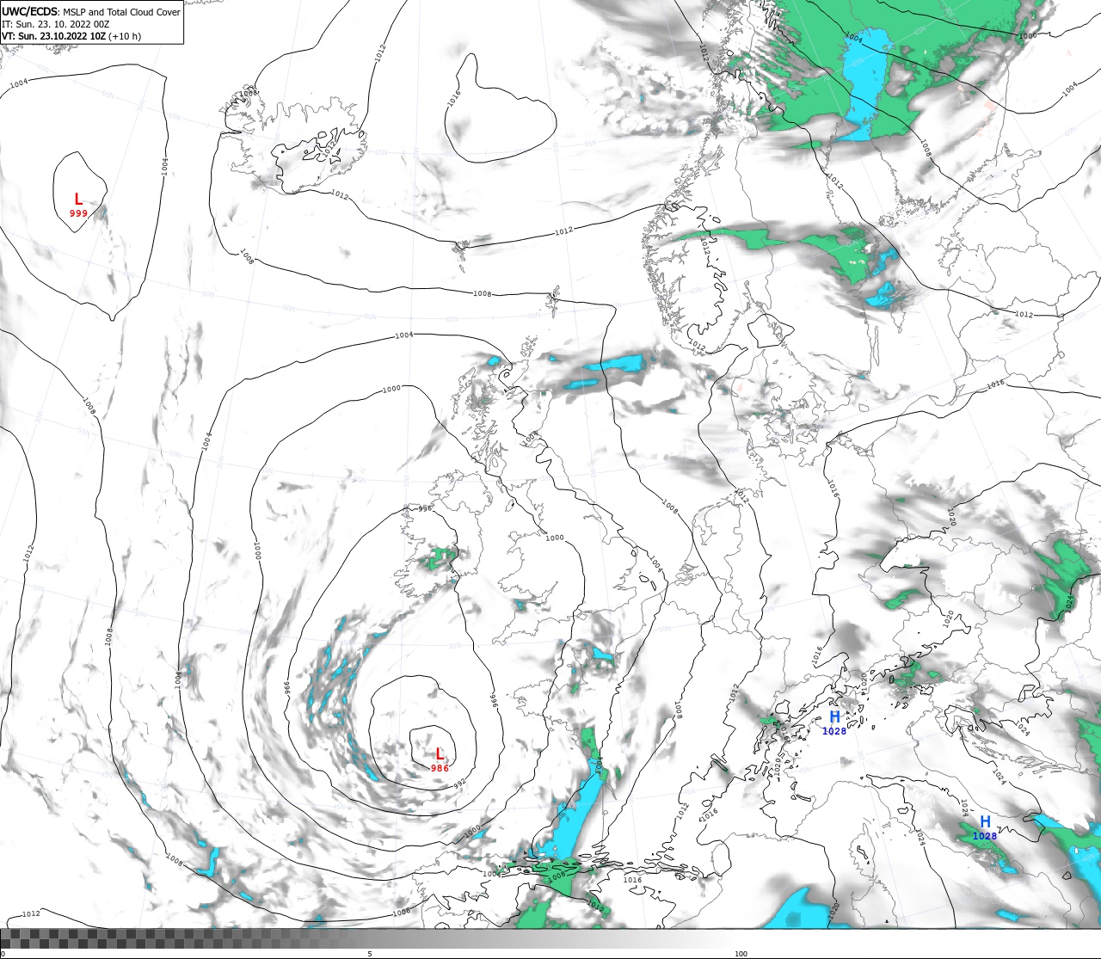Click the blue H 1028 marker over the Alps

point(834,722)
